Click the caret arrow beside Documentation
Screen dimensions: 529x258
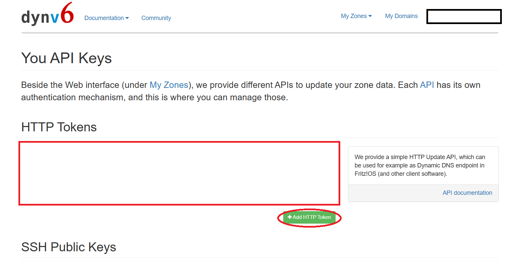click(127, 18)
